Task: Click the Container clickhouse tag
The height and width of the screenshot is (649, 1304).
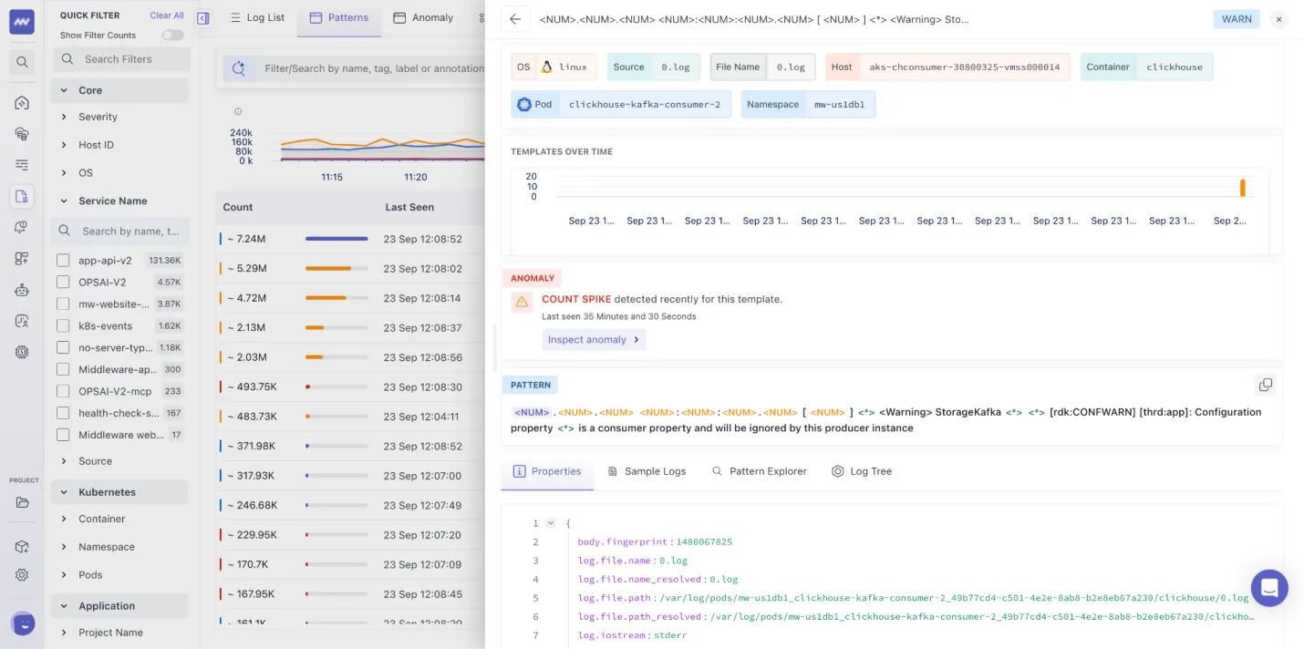Action: 1146,67
